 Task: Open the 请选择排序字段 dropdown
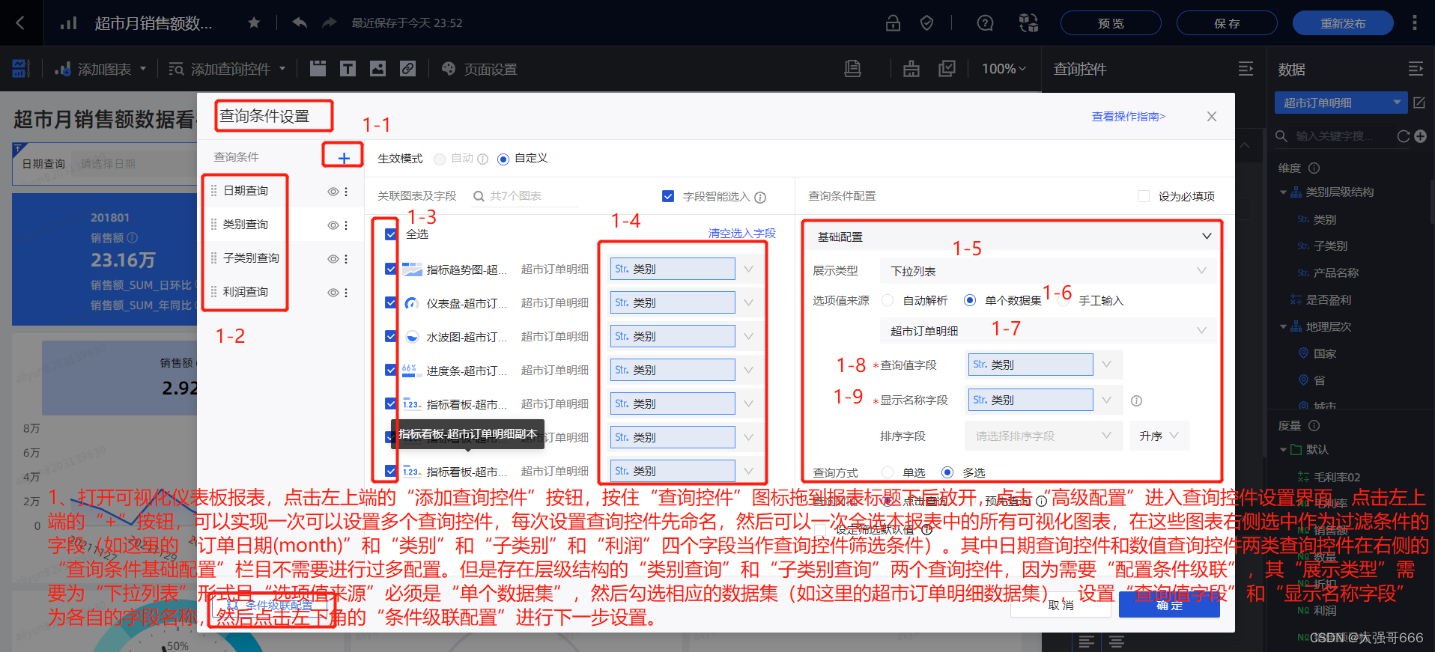point(1043,436)
